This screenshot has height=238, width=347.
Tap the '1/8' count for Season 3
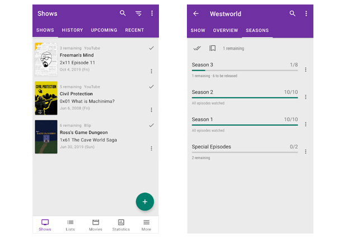[294, 65]
